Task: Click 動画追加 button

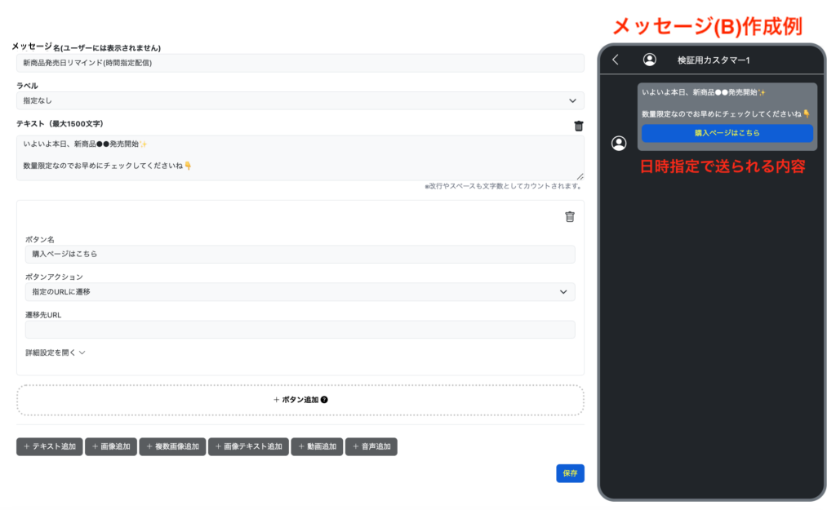Action: [317, 446]
